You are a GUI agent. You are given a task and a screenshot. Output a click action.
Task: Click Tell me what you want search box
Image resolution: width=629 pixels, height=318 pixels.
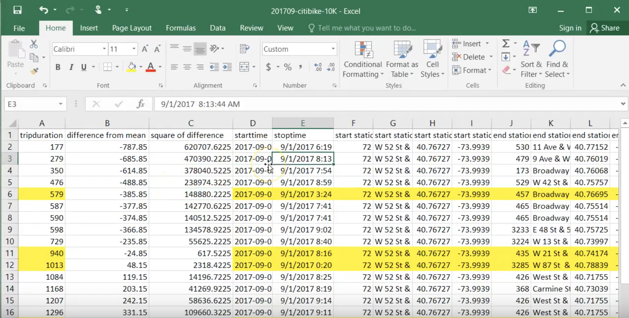pyautogui.click(x=362, y=28)
